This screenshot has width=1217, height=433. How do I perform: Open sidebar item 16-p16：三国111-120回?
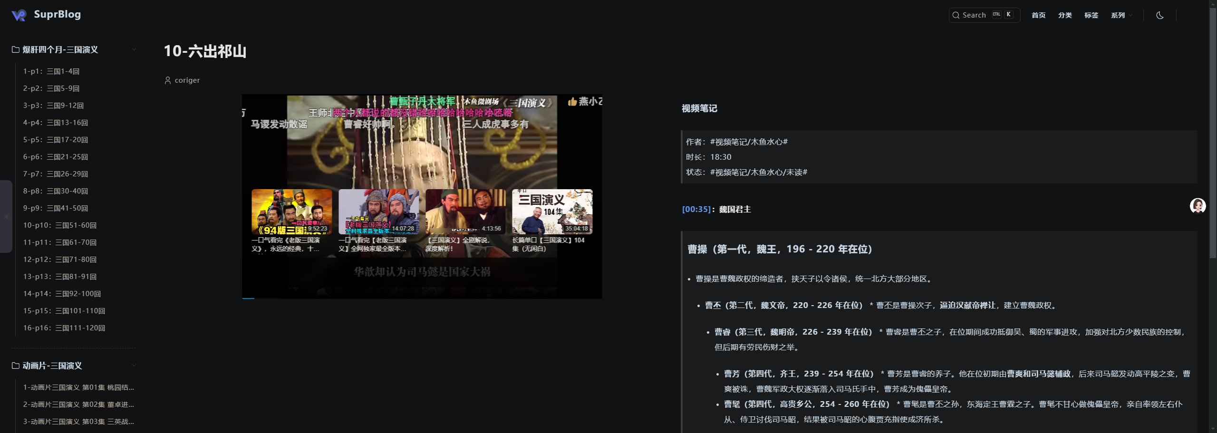pyautogui.click(x=64, y=328)
